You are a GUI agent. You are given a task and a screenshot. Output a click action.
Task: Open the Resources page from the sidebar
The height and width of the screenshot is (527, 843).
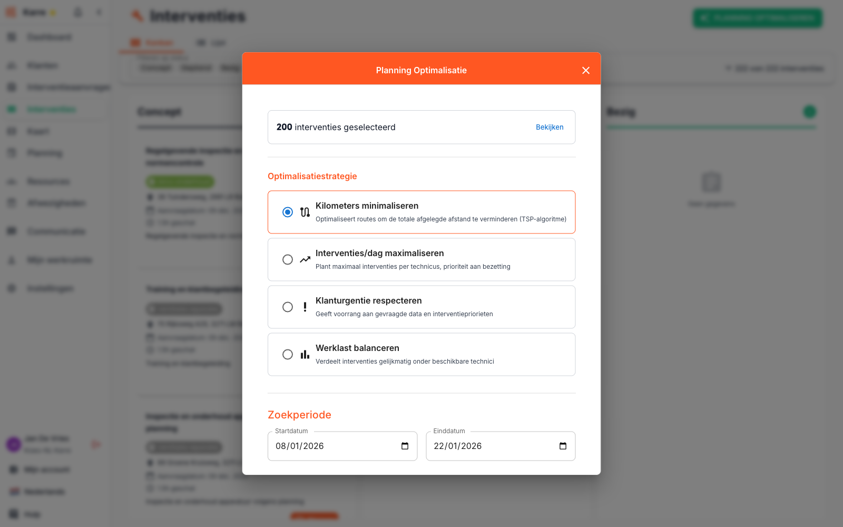[47, 181]
